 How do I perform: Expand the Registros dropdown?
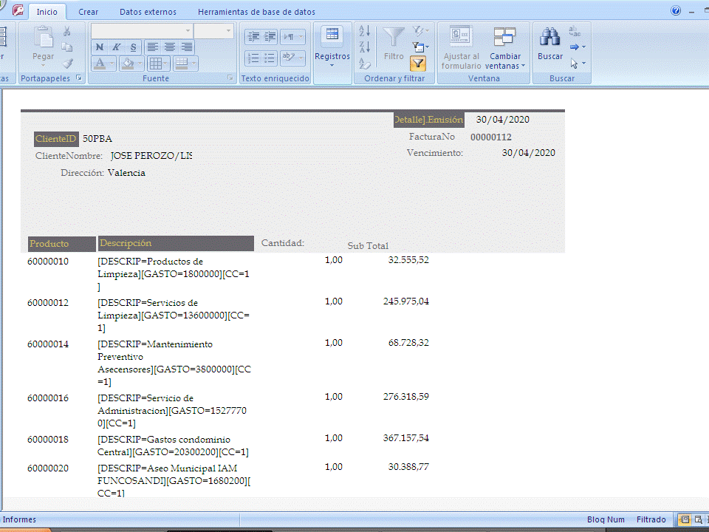click(x=332, y=66)
